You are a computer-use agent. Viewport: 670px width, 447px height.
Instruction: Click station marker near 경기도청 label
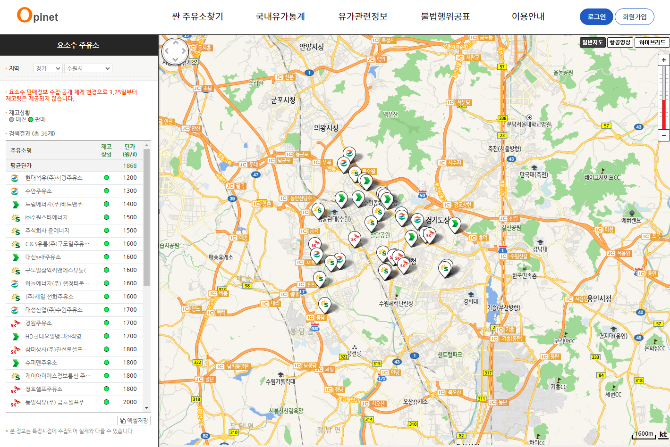(417, 220)
